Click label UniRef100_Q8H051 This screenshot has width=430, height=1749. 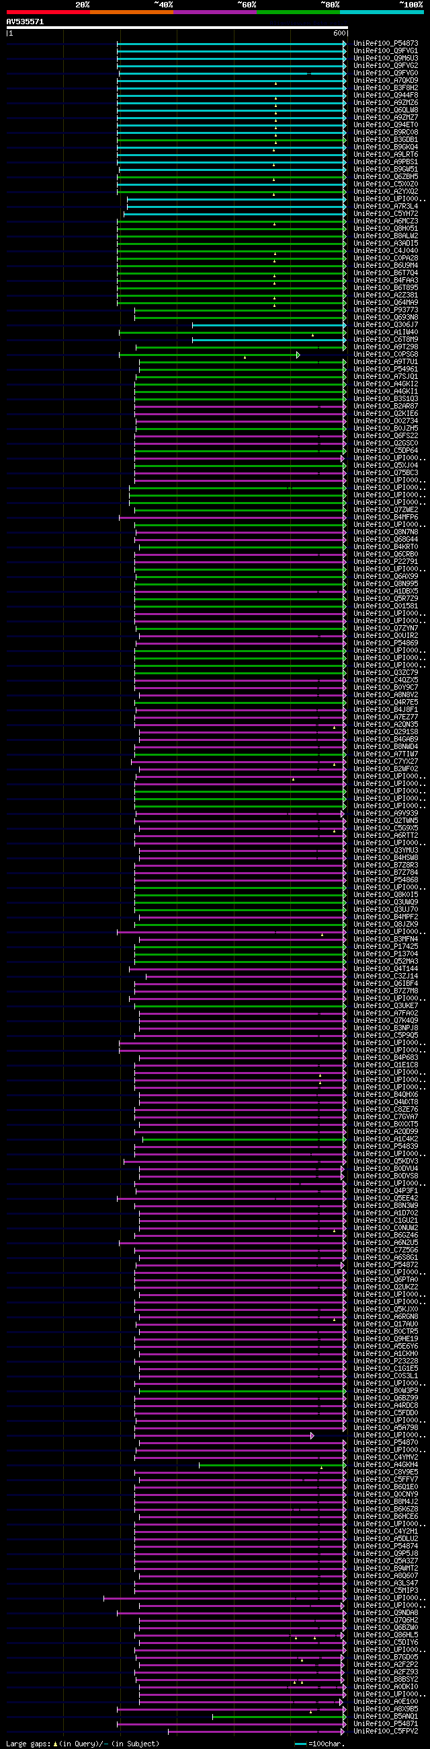pos(385,229)
